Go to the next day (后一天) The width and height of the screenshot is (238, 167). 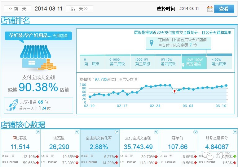coord(80,9)
